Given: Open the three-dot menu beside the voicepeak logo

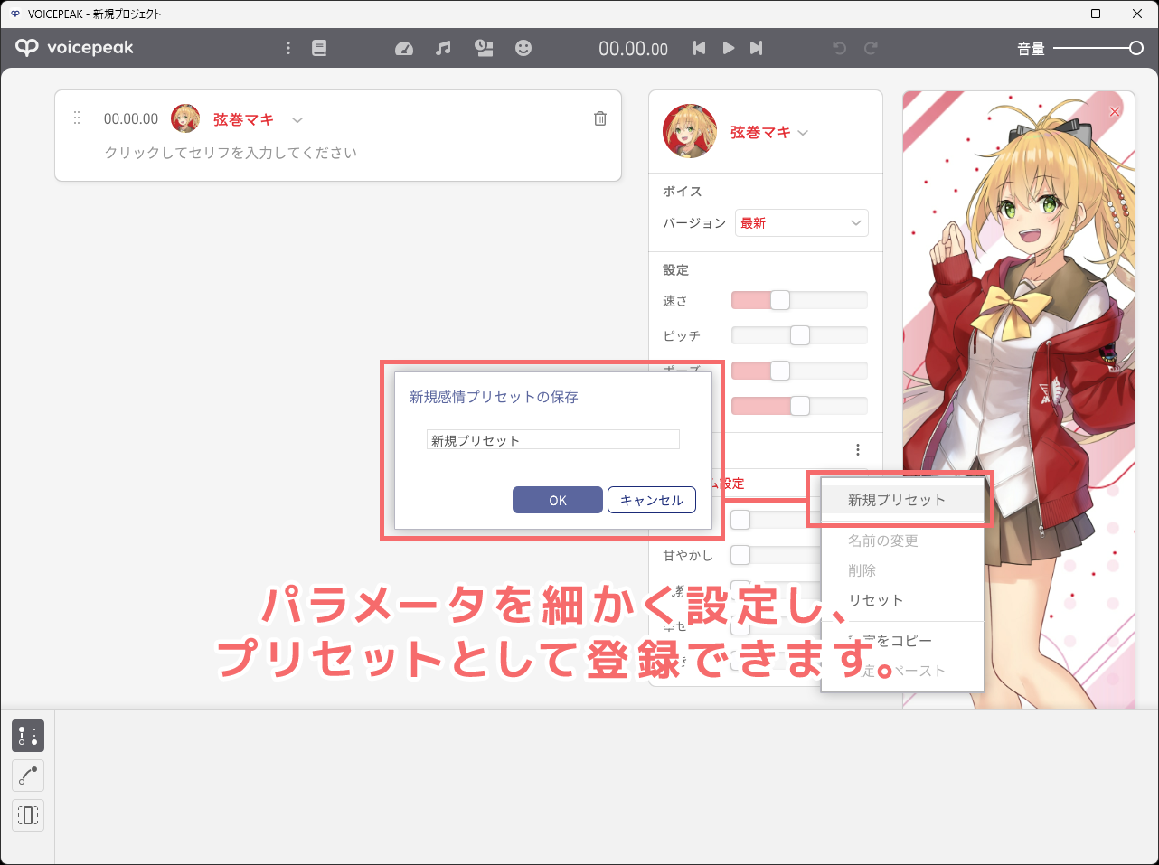Looking at the screenshot, I should point(288,48).
